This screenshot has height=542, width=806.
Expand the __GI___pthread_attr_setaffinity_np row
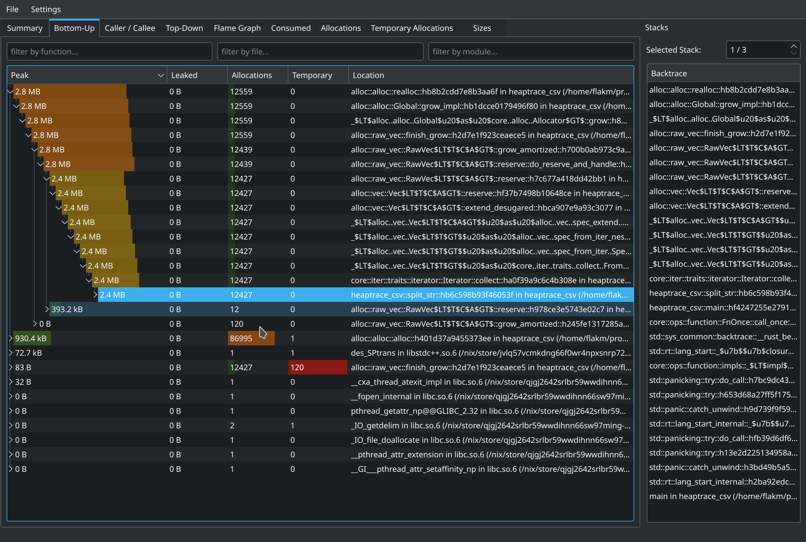click(10, 469)
